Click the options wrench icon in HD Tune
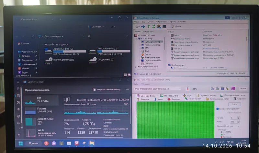The image size is (259, 153). 227,89
